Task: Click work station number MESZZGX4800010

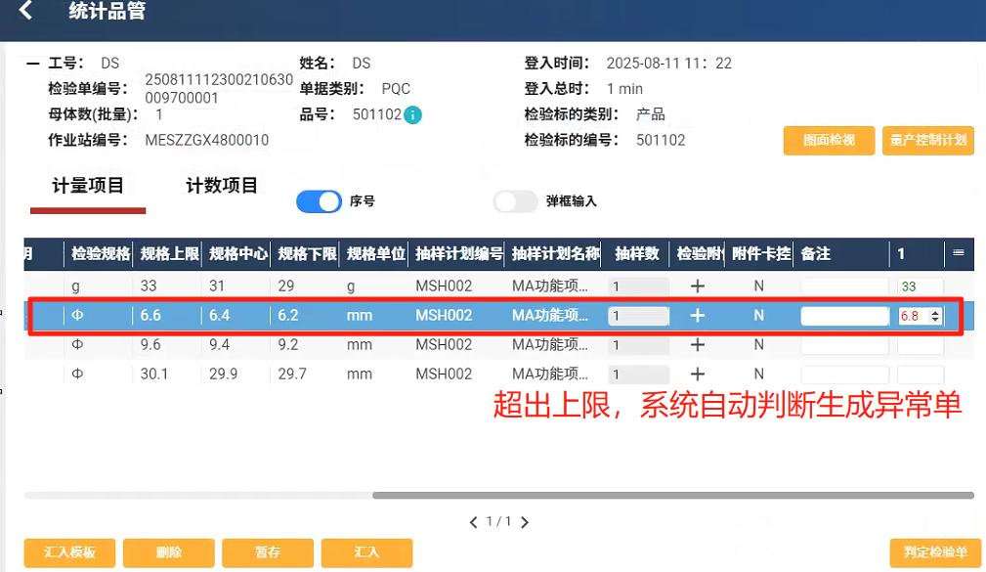Action: pyautogui.click(x=207, y=141)
